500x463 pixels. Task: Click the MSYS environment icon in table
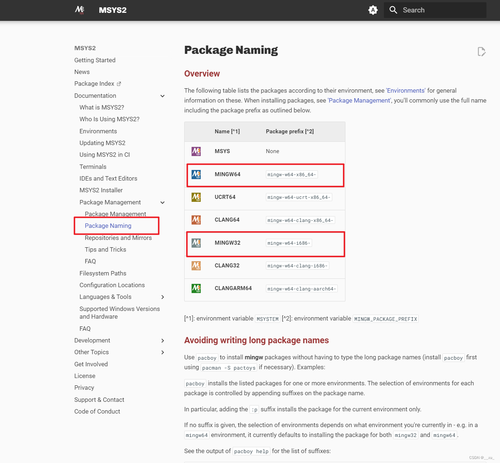point(196,151)
